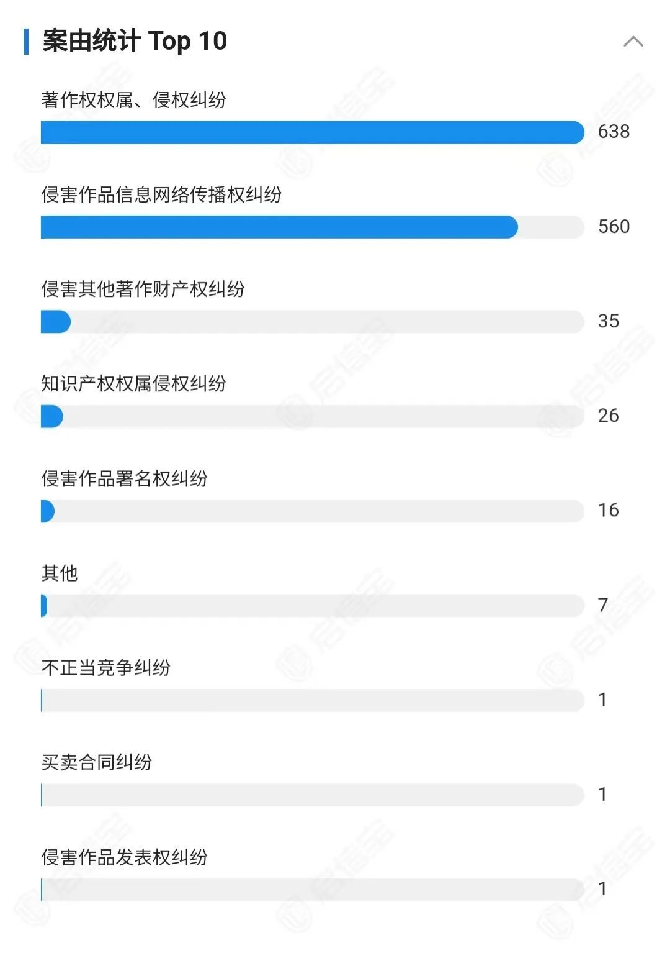The width and height of the screenshot is (670, 958).
Task: Click the progress bar showing 638 cases
Action: pyautogui.click(x=312, y=132)
